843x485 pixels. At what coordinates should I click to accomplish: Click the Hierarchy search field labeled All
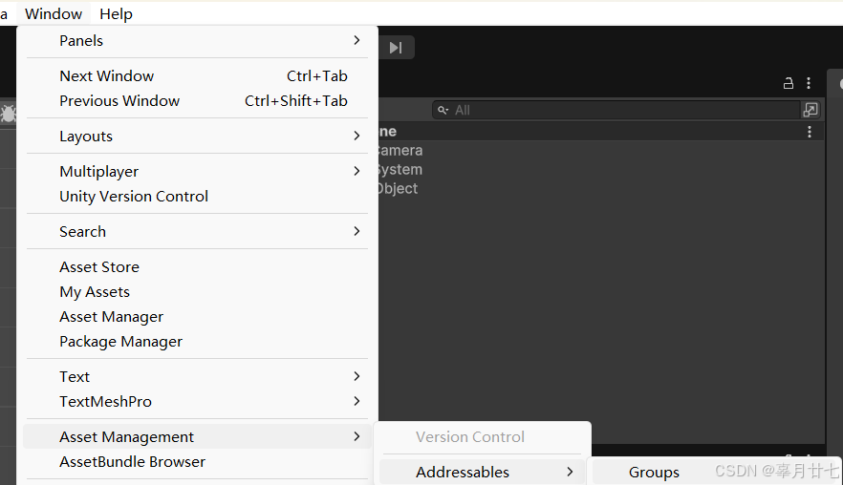coord(616,110)
